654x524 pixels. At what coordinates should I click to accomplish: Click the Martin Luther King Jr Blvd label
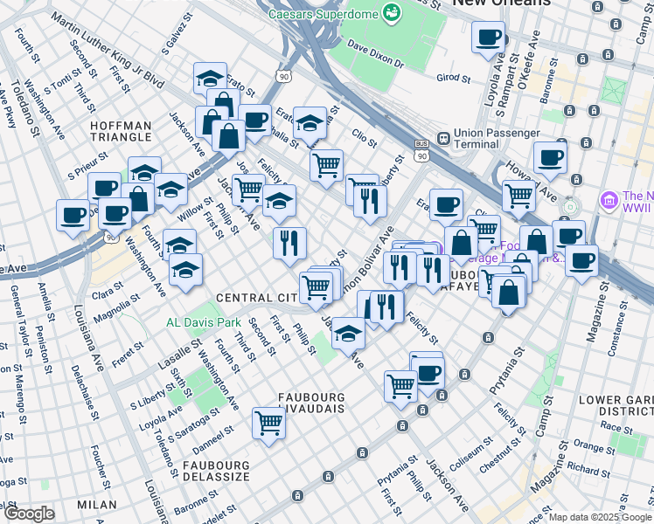point(108,51)
